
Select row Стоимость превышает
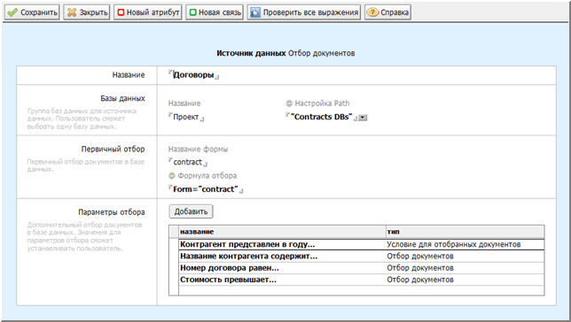pyautogui.click(x=356, y=280)
